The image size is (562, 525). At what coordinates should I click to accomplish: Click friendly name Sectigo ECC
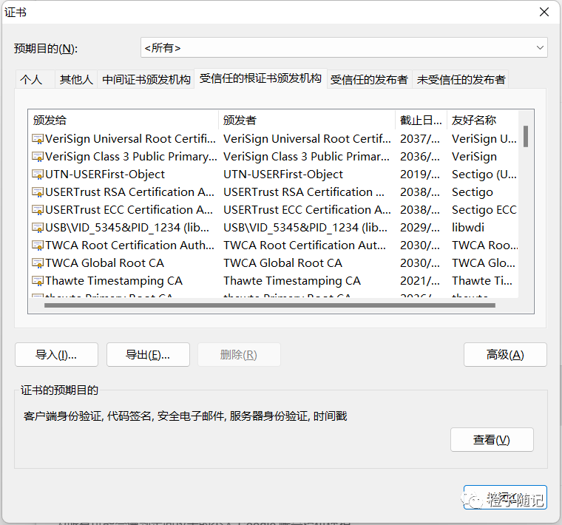click(x=484, y=210)
